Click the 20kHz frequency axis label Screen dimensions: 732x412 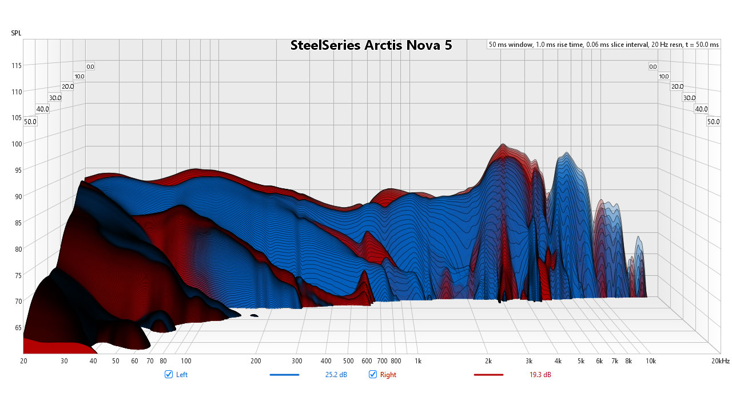pyautogui.click(x=721, y=361)
